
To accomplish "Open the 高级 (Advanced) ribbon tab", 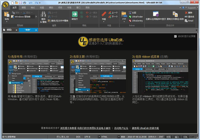I will 87,8.
